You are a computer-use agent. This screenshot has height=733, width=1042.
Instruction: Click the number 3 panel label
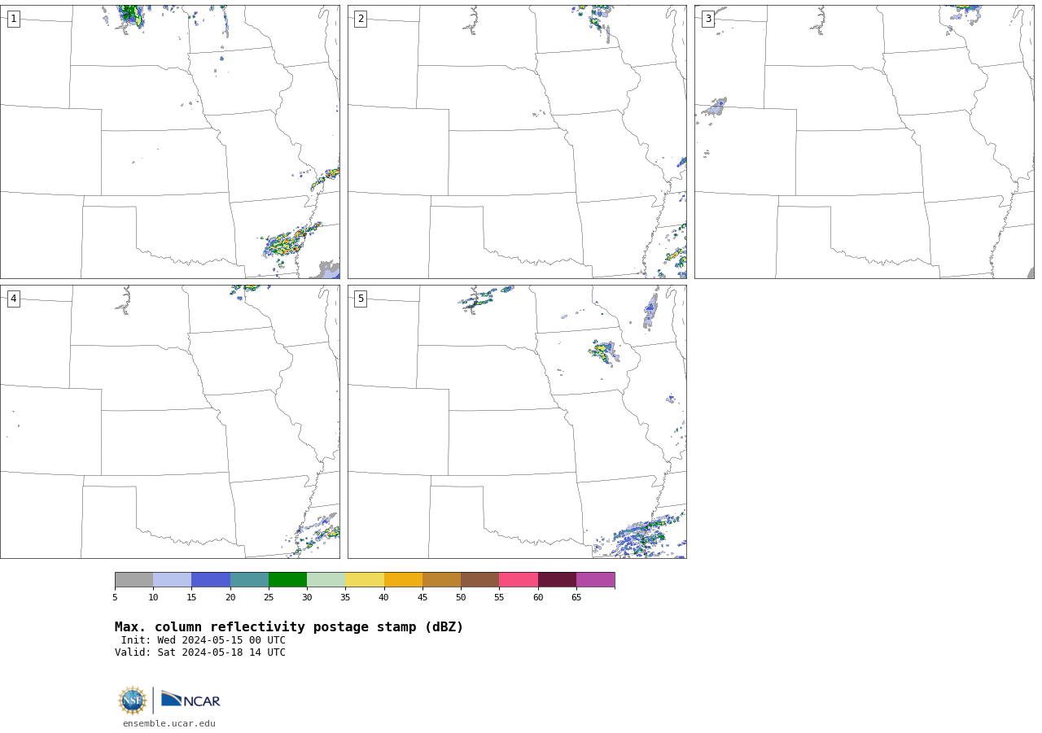[708, 19]
